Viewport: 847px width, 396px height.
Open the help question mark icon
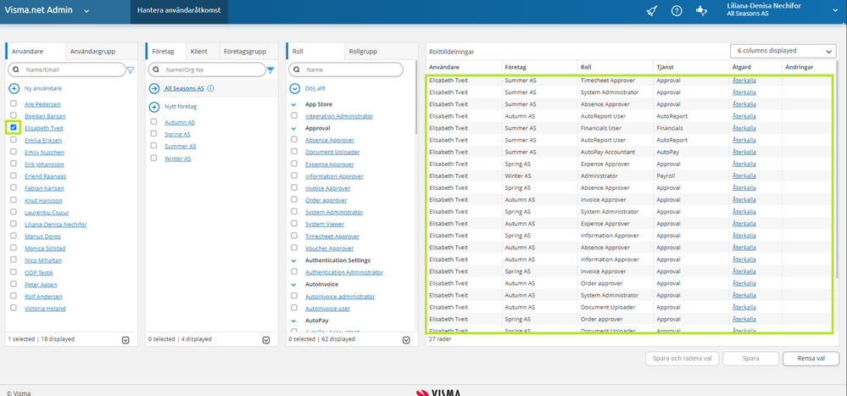pos(677,11)
